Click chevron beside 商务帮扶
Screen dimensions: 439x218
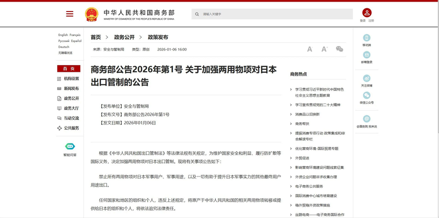point(291,124)
